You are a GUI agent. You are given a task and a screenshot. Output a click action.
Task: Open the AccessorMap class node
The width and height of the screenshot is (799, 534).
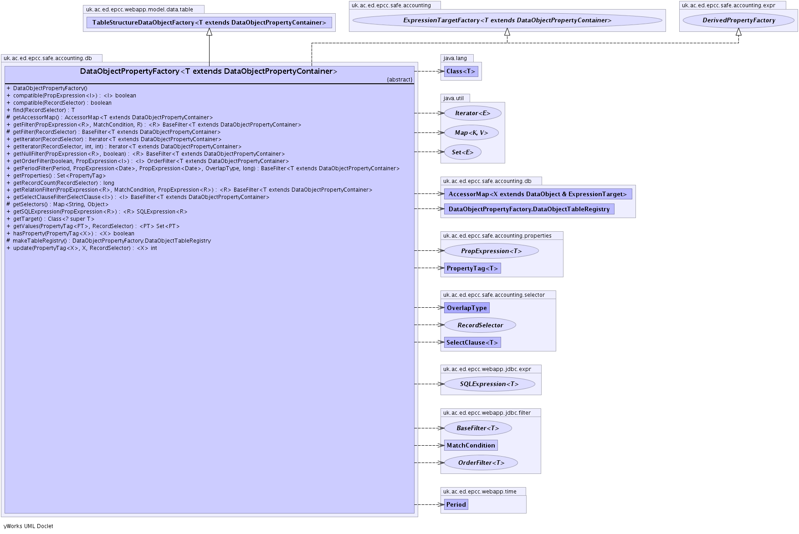pos(538,194)
